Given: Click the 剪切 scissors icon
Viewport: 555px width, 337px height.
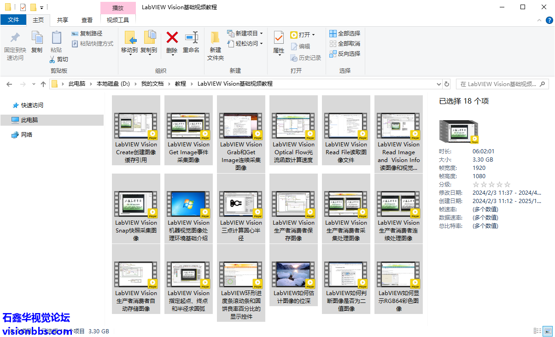Looking at the screenshot, I should 53,59.
